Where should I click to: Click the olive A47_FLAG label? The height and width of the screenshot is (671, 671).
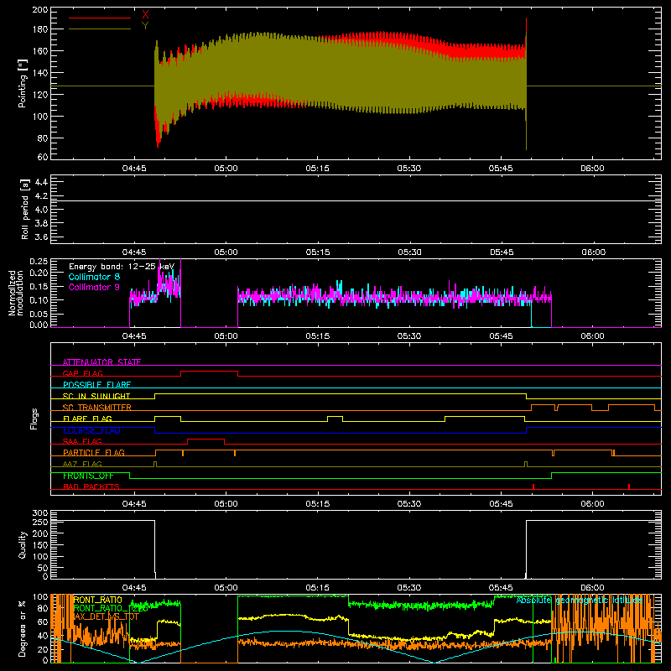click(x=82, y=464)
